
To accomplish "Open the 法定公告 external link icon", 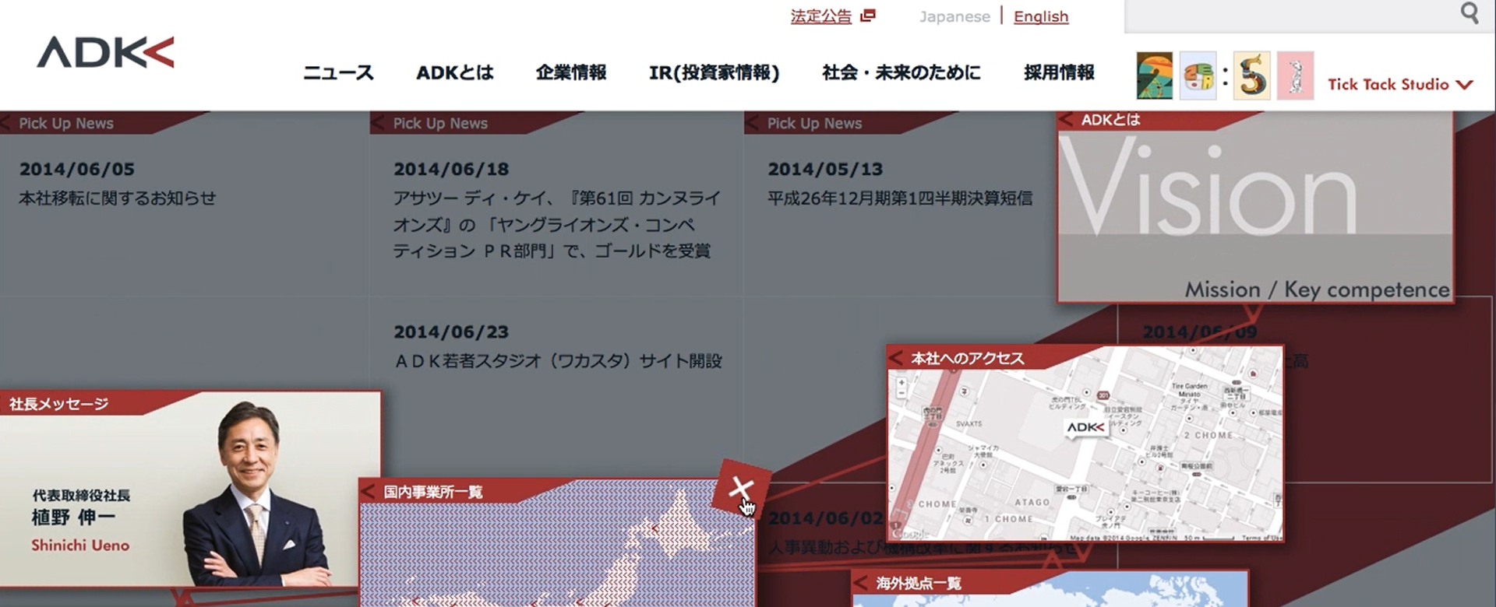I will (x=867, y=16).
